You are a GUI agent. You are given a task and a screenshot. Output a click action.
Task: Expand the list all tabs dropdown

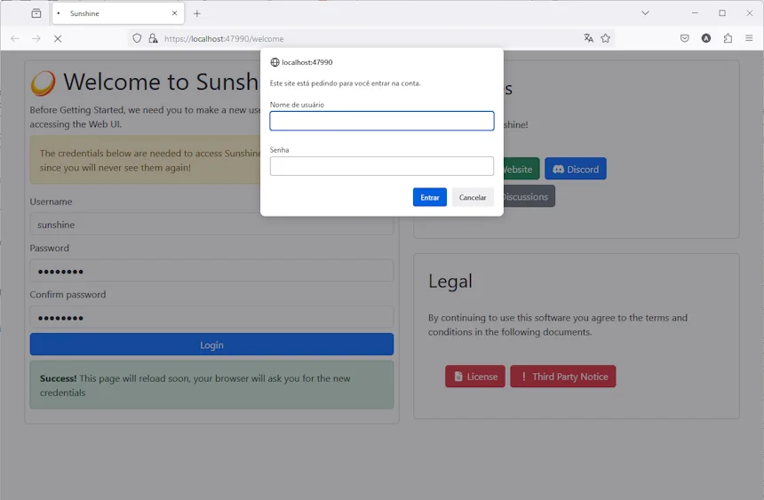click(645, 13)
